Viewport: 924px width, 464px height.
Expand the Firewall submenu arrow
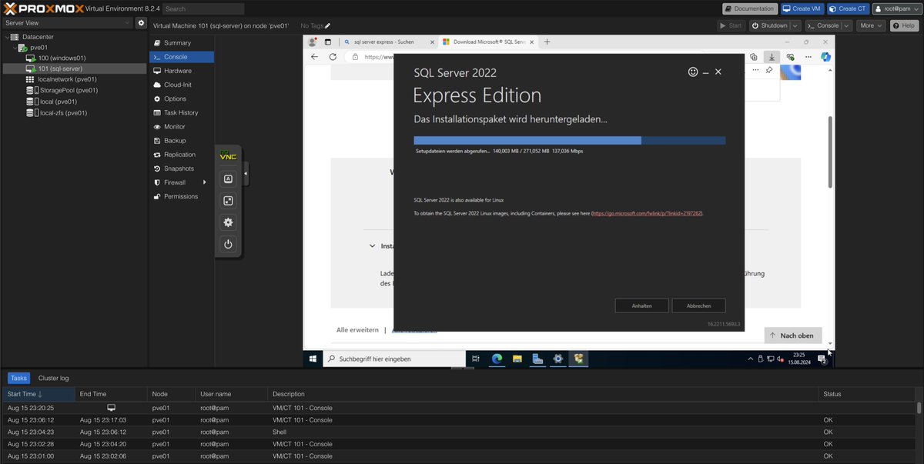(x=204, y=182)
